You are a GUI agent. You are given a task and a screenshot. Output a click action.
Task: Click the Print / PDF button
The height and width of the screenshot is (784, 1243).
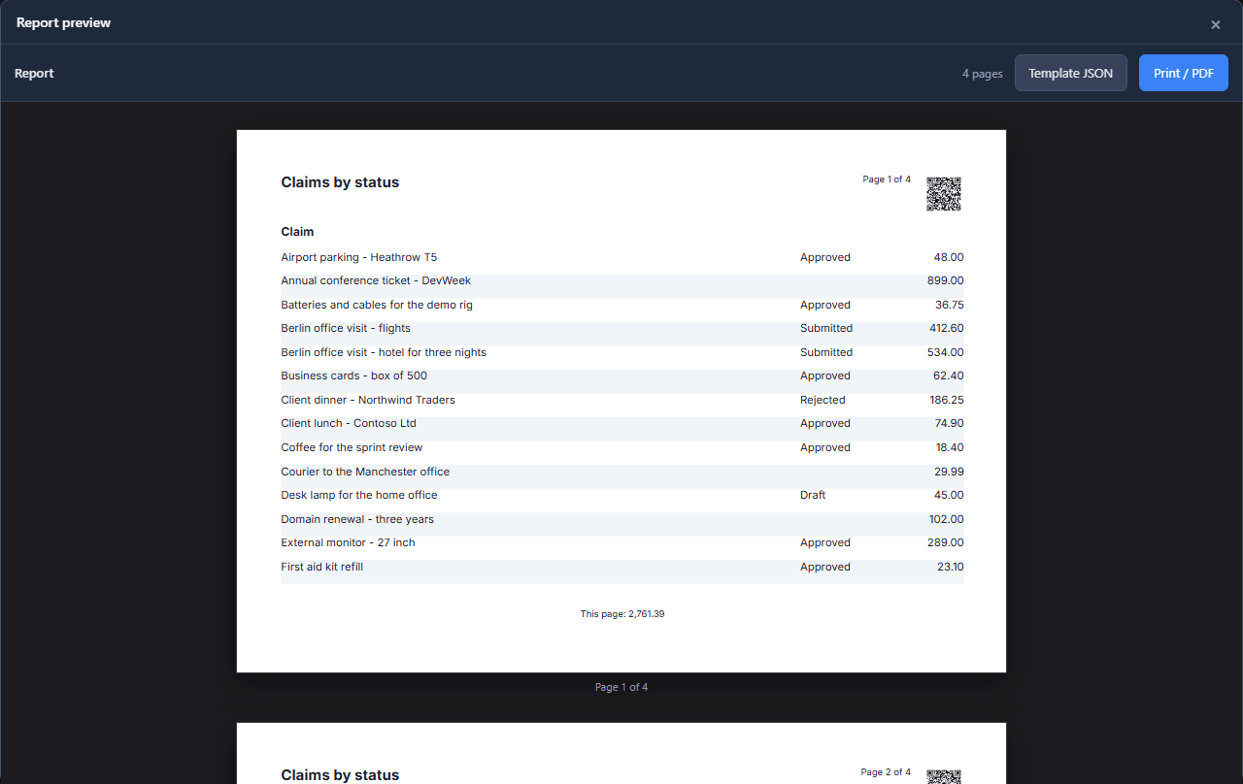1184,73
